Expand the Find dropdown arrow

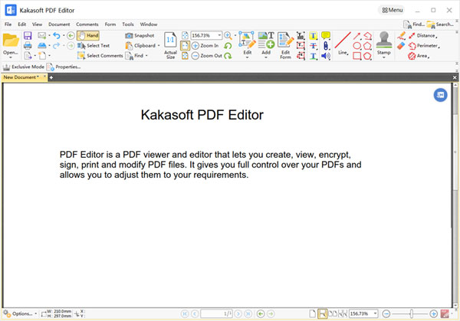[x=146, y=56]
